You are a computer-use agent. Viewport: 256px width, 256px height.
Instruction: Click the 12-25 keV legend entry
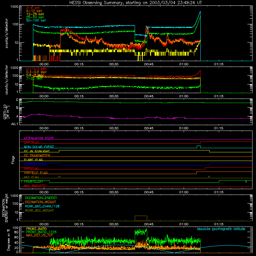(x=35, y=14)
